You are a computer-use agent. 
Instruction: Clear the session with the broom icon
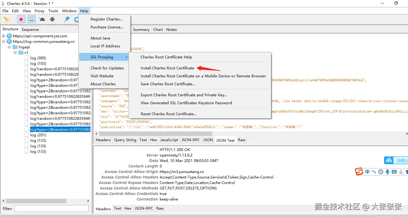(x=6, y=20)
